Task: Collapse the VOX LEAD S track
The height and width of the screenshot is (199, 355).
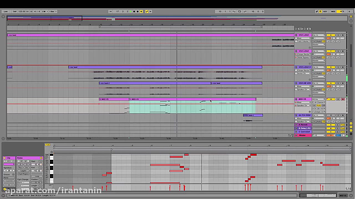Action: tap(296, 67)
